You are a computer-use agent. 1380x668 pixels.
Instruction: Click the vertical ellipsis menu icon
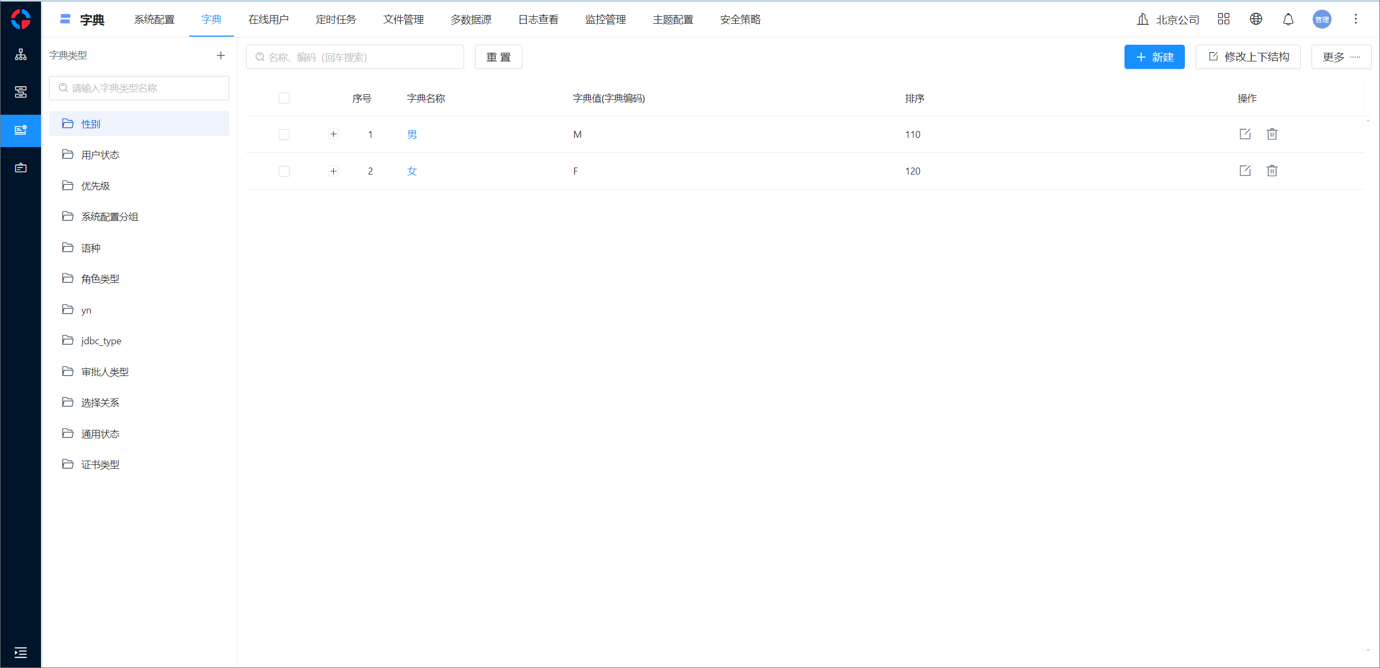click(x=1355, y=19)
